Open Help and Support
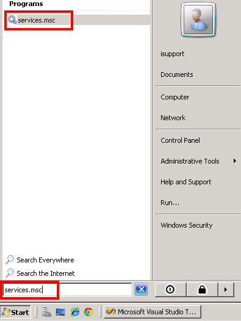 pyautogui.click(x=185, y=182)
